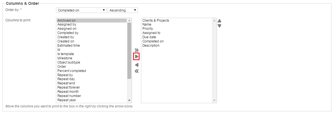Select 'Archived on' in available columns list
This screenshot has width=334, height=115.
click(66, 21)
